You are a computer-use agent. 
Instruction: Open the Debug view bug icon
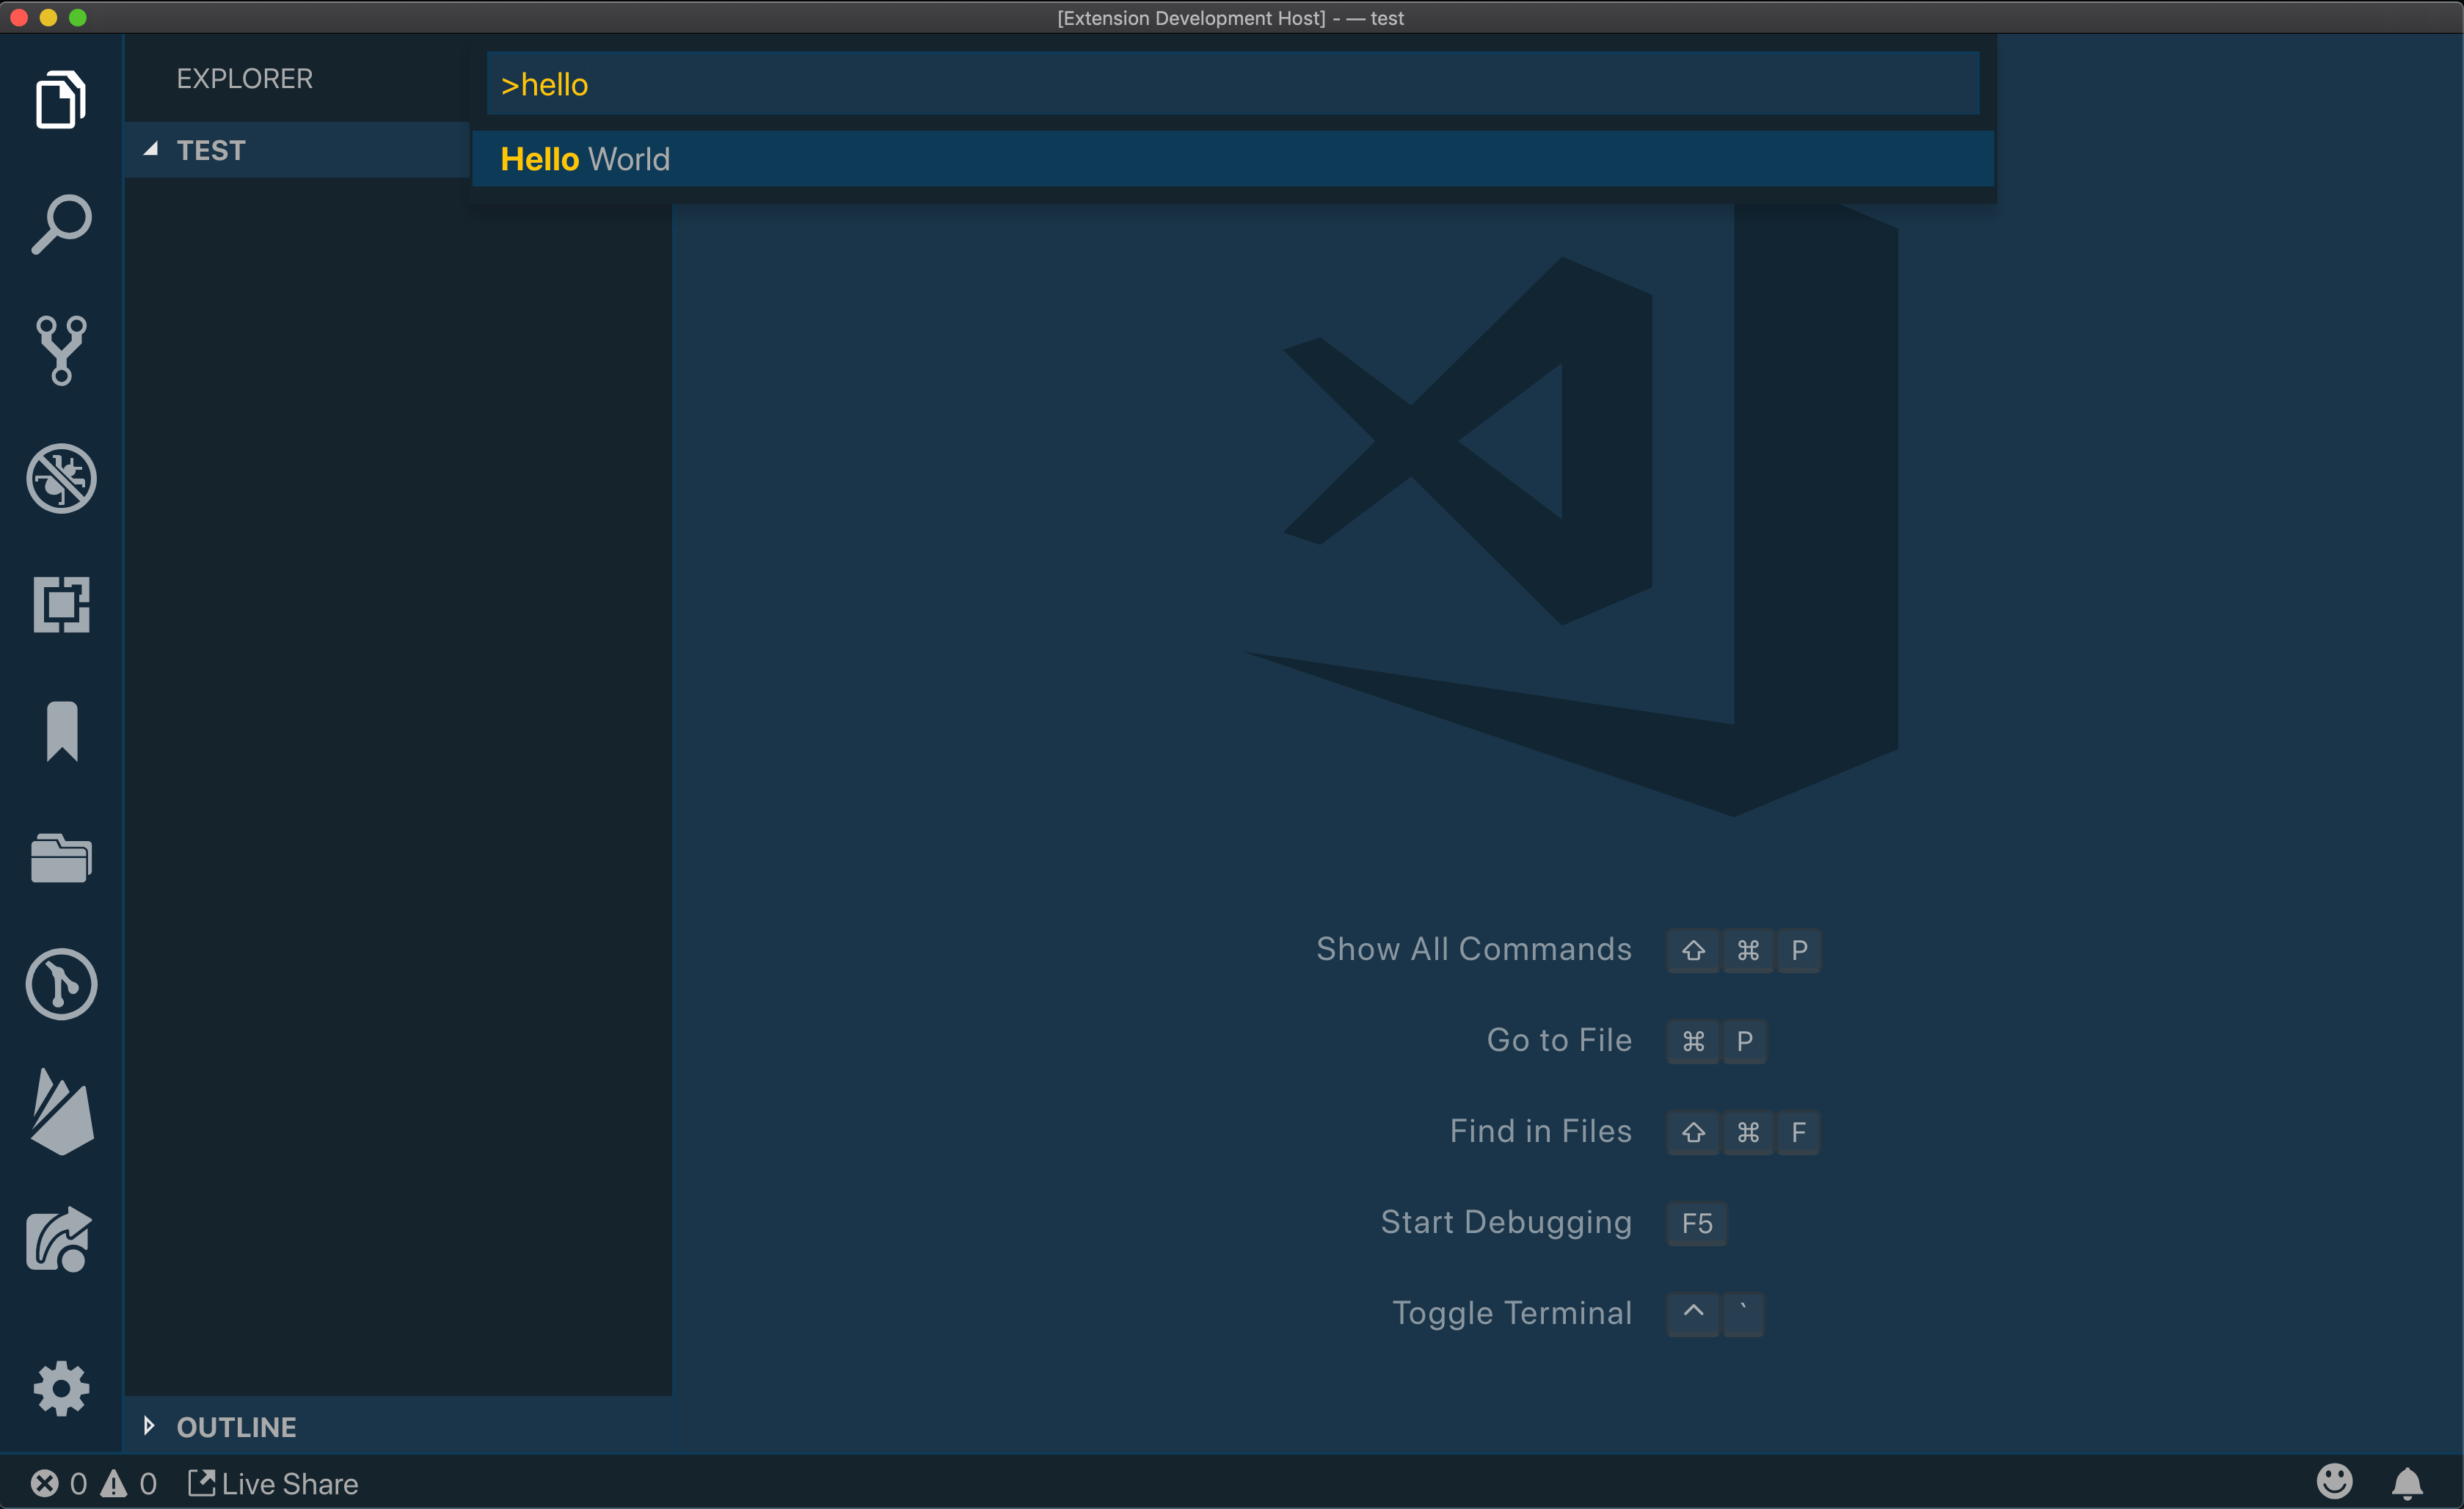(61, 478)
